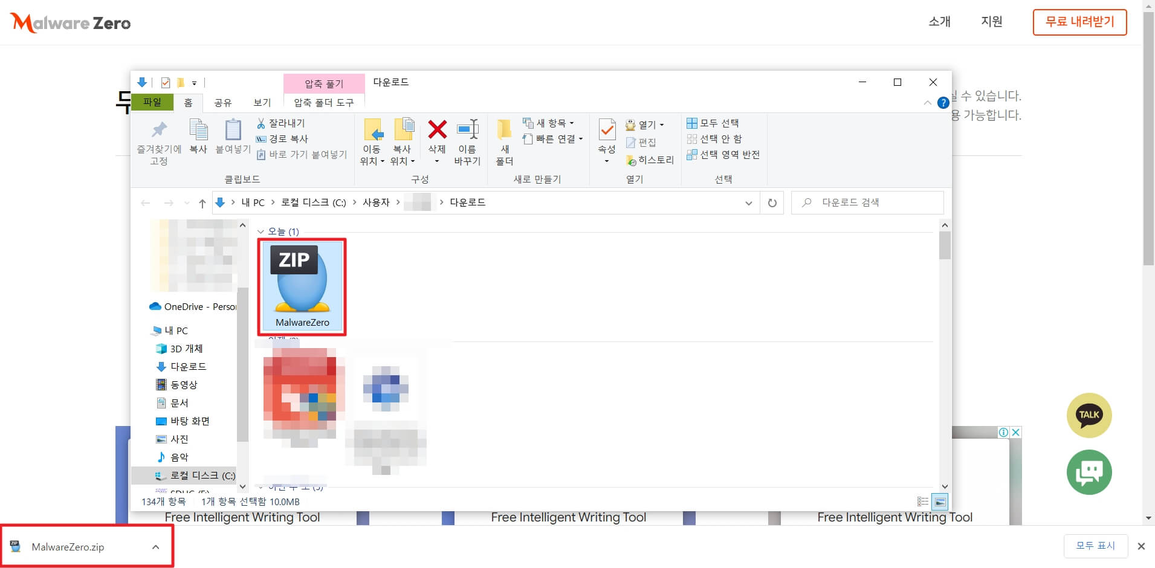Screen dimensions: 1155x568
Task: Open the Easy access (빠른 연결) dropdown
Action: click(552, 139)
